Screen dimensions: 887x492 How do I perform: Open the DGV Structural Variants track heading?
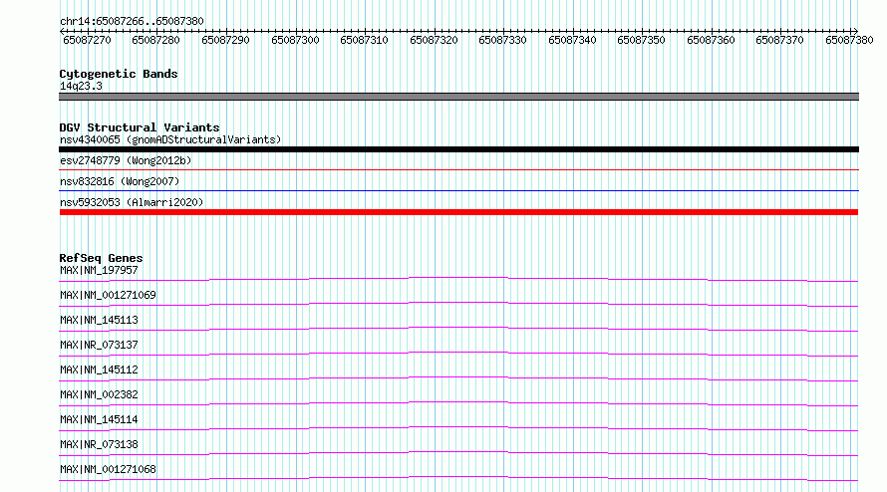[x=140, y=127]
